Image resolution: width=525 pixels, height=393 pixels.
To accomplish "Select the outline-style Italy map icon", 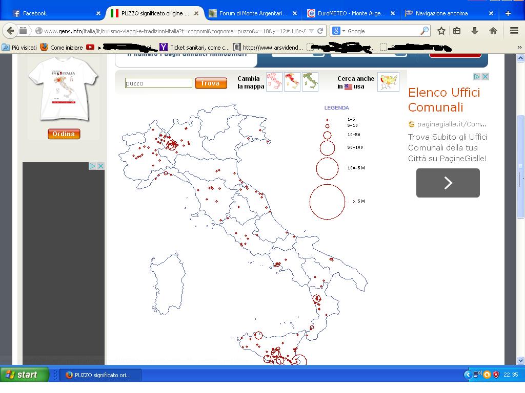I will click(x=274, y=82).
